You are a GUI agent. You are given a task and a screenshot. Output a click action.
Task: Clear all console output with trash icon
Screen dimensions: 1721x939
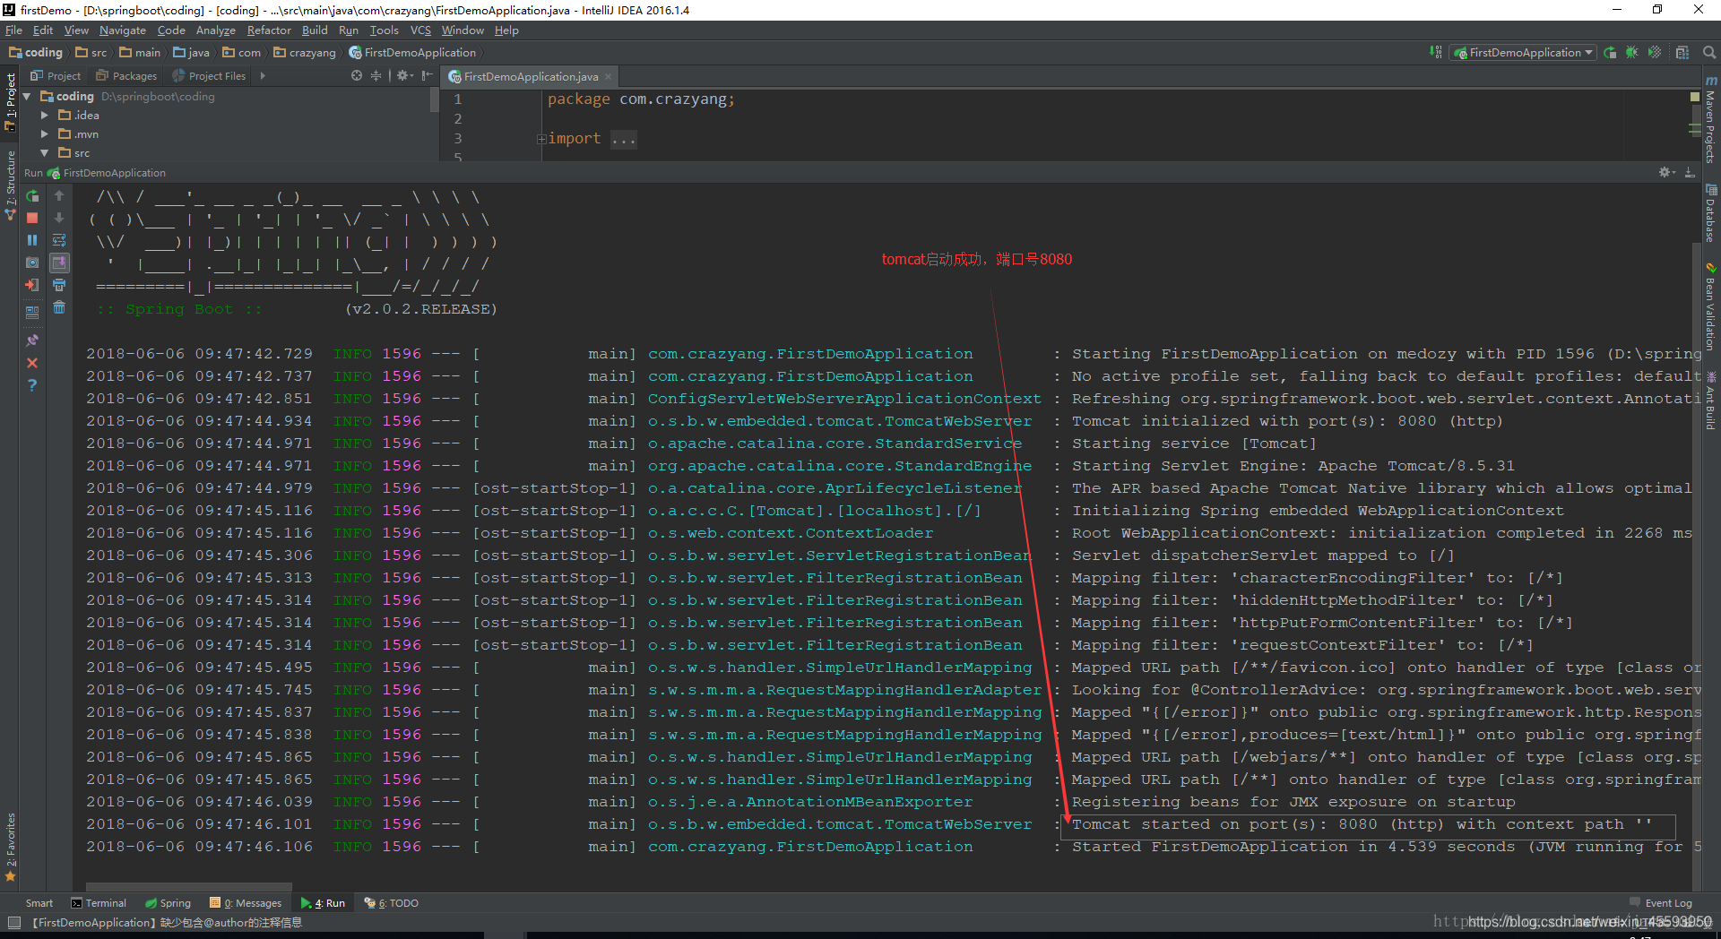click(59, 307)
